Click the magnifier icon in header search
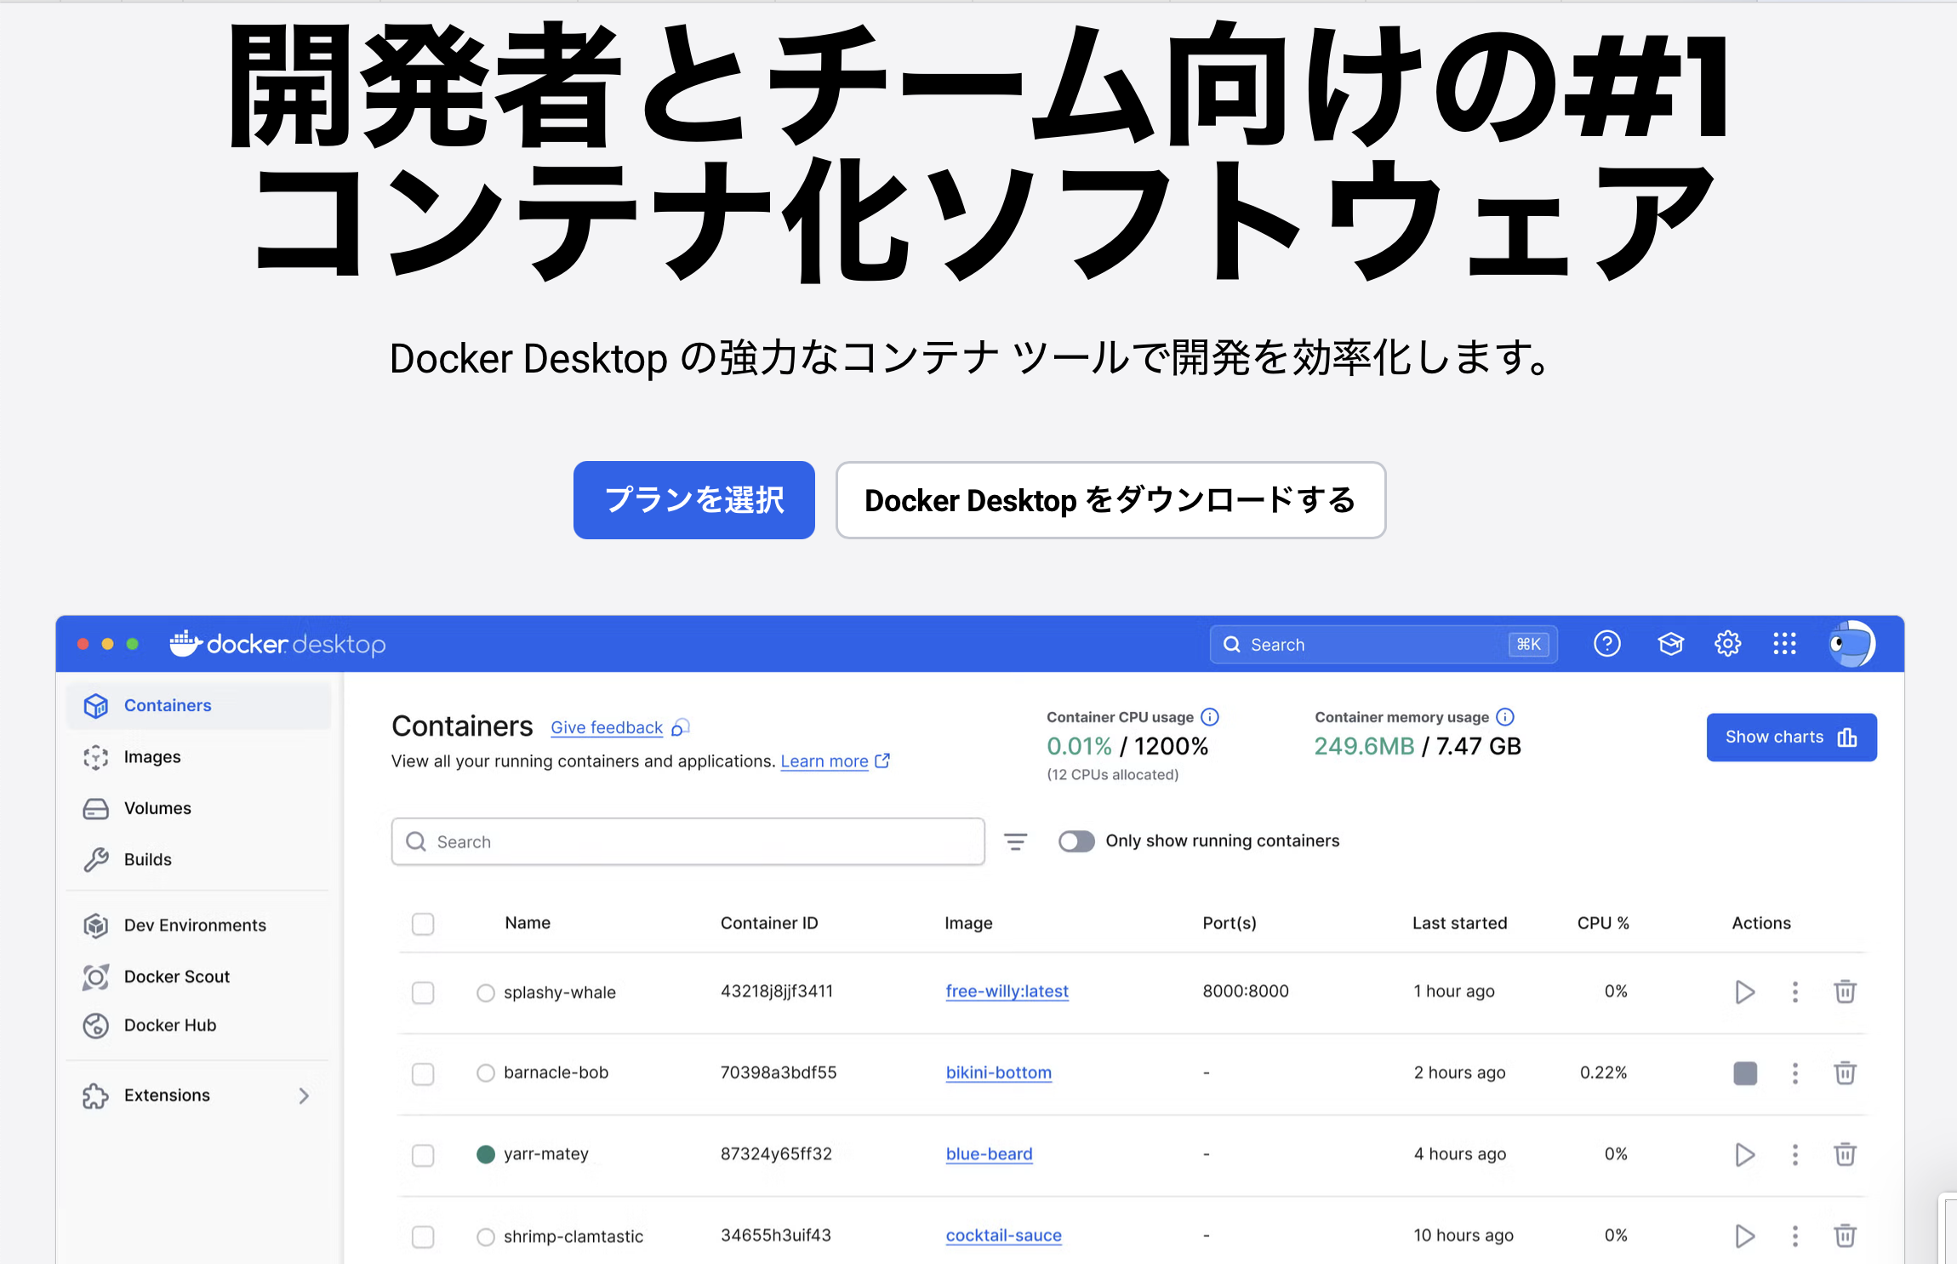 [1231, 645]
